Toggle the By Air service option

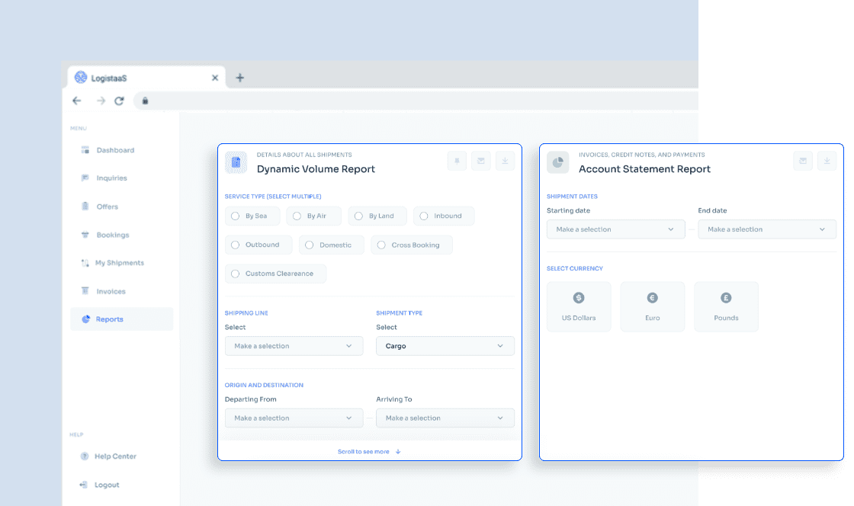[313, 216]
